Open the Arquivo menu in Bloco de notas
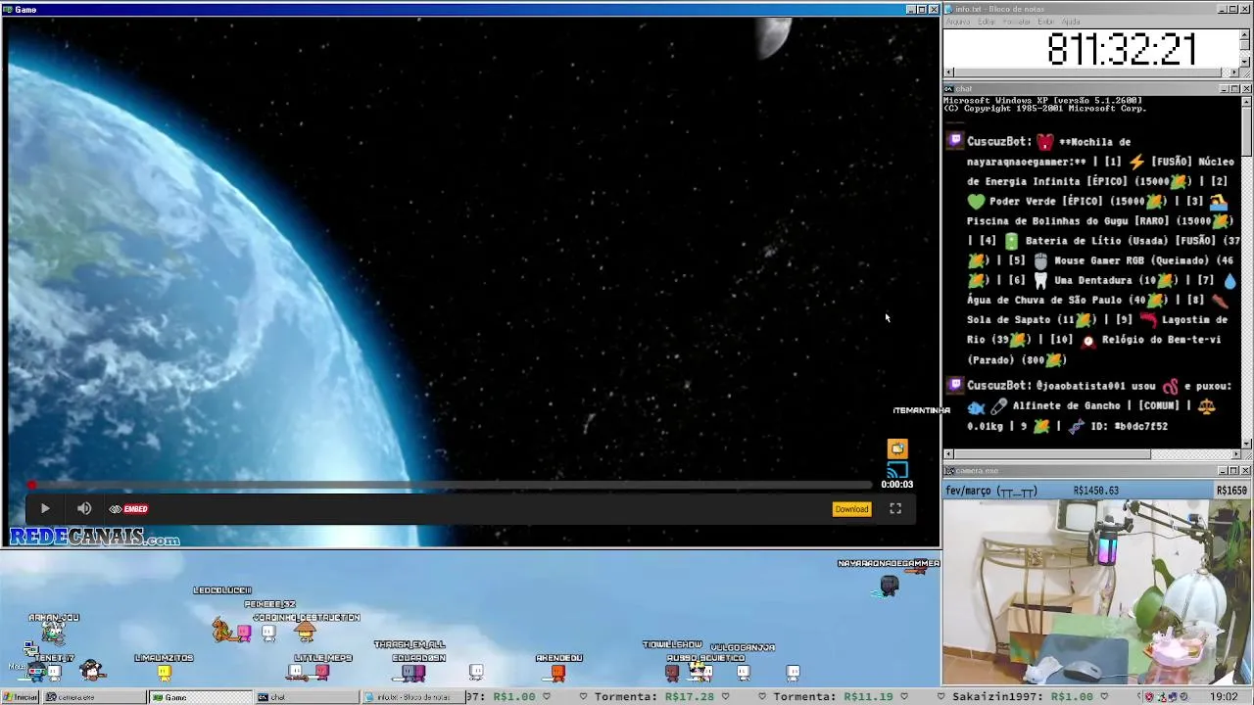Image resolution: width=1254 pixels, height=705 pixels. (957, 22)
